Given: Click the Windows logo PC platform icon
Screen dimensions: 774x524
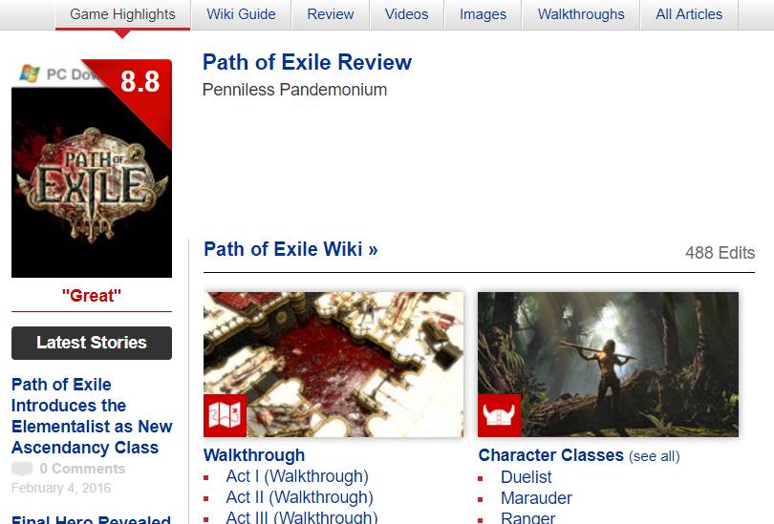Looking at the screenshot, I should click(x=30, y=73).
